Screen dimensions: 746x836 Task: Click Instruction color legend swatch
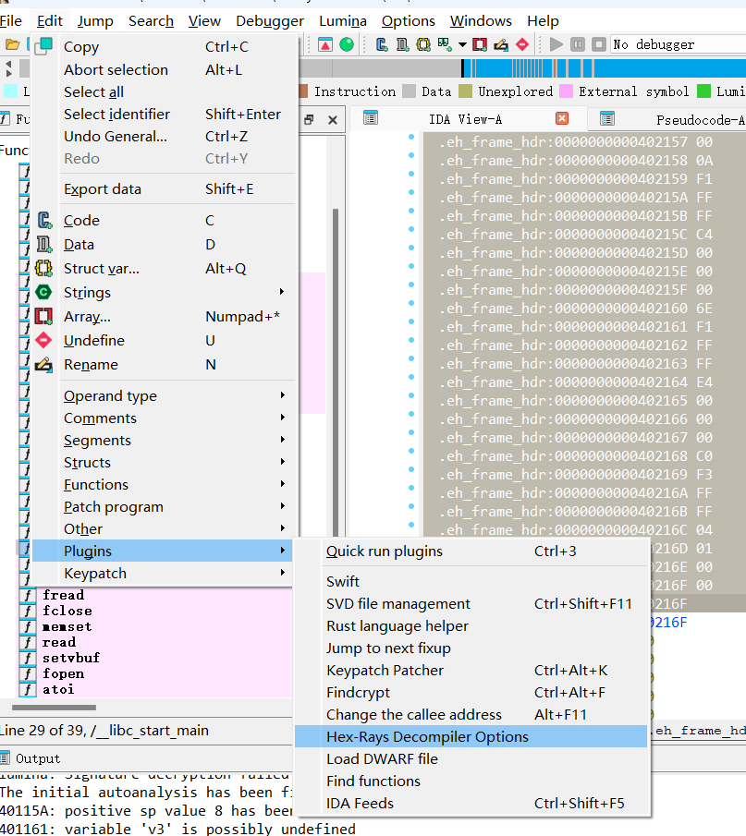click(302, 91)
